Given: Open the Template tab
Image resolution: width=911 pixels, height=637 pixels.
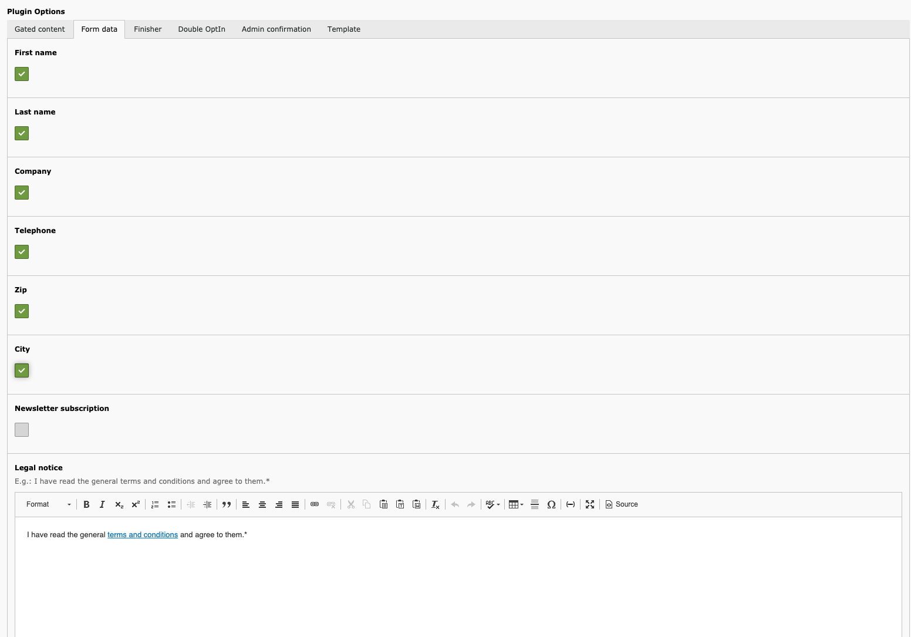Looking at the screenshot, I should point(344,29).
